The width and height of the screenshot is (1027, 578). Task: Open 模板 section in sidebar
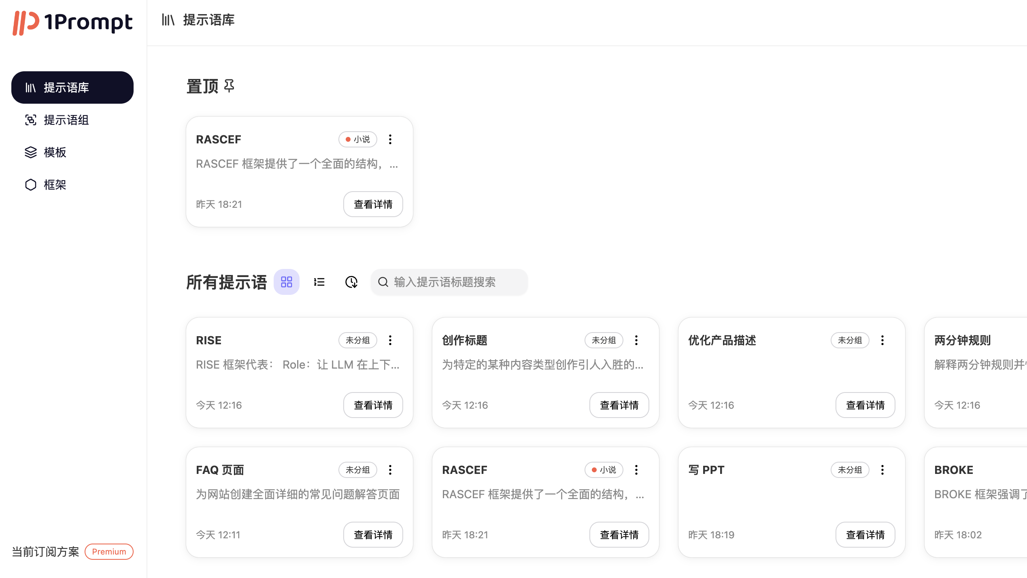point(55,152)
